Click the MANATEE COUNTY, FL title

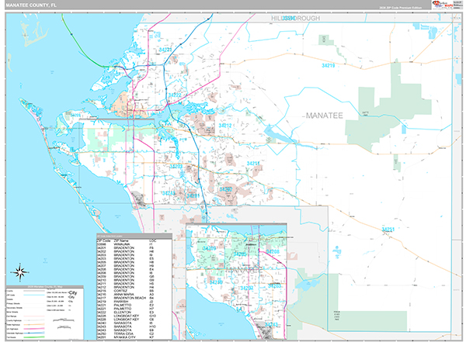(33, 5)
